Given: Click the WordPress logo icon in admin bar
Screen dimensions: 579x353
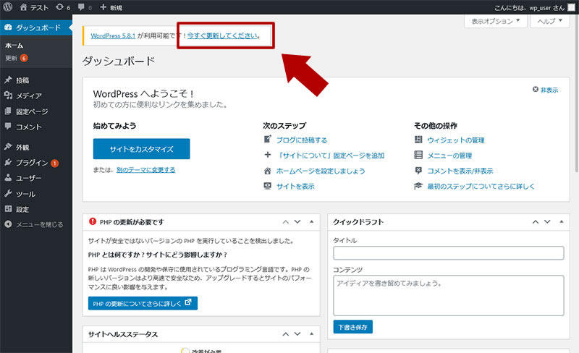Looking at the screenshot, I should 7,7.
